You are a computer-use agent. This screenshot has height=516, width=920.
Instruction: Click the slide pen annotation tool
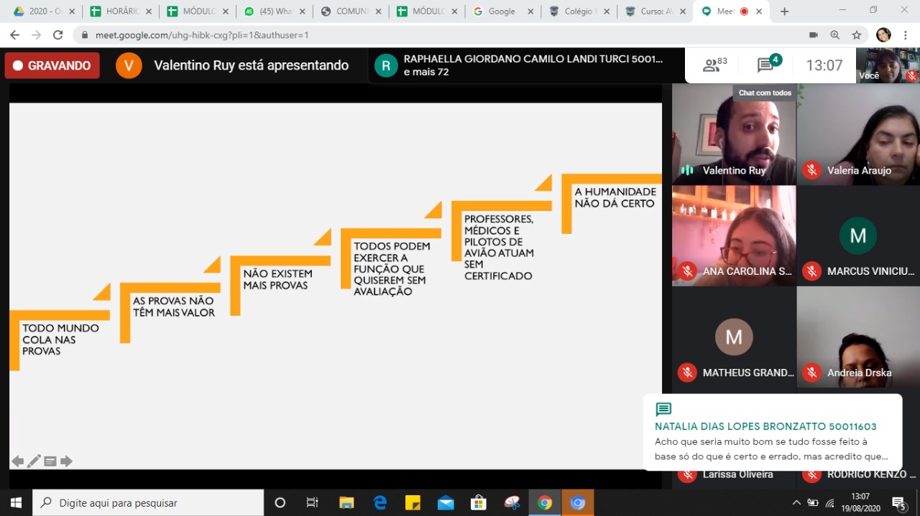tap(34, 461)
